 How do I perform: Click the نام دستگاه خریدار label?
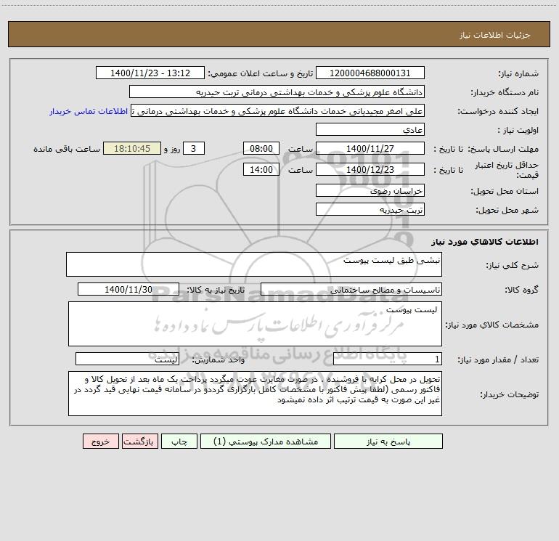click(x=505, y=93)
